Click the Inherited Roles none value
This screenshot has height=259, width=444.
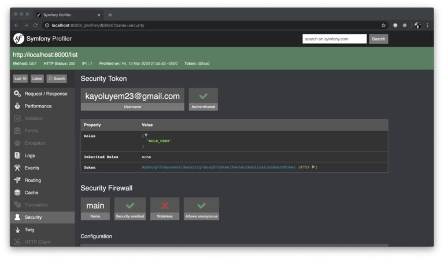coord(146,157)
